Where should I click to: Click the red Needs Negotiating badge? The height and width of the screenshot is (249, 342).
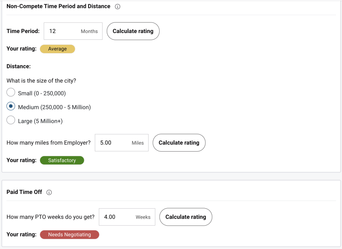[69, 234]
